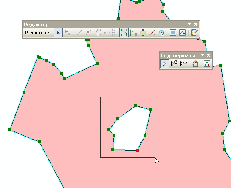The width and height of the screenshot is (231, 188).
Task: Open the Редактор dropdown menu
Action: [37, 33]
